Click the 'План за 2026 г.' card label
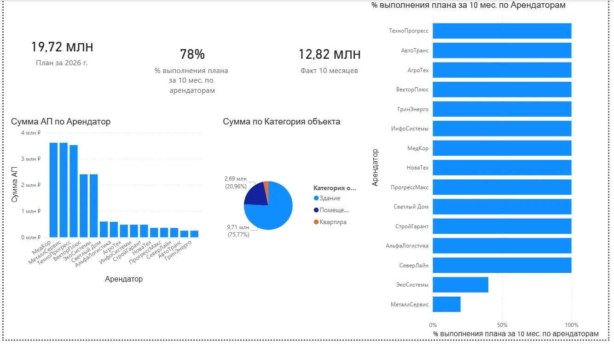The image size is (614, 344). pos(62,63)
